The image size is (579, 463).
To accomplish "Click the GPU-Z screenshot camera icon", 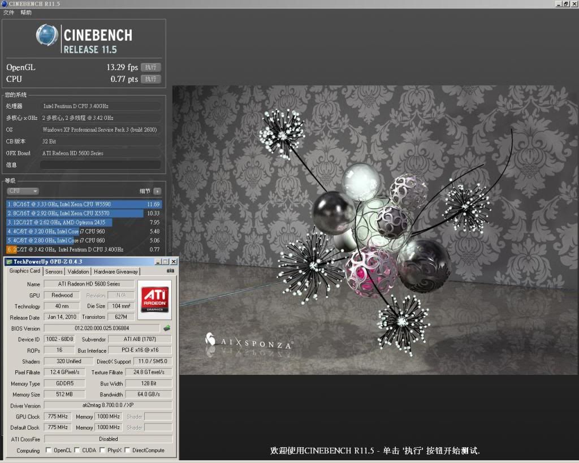I will pyautogui.click(x=170, y=271).
